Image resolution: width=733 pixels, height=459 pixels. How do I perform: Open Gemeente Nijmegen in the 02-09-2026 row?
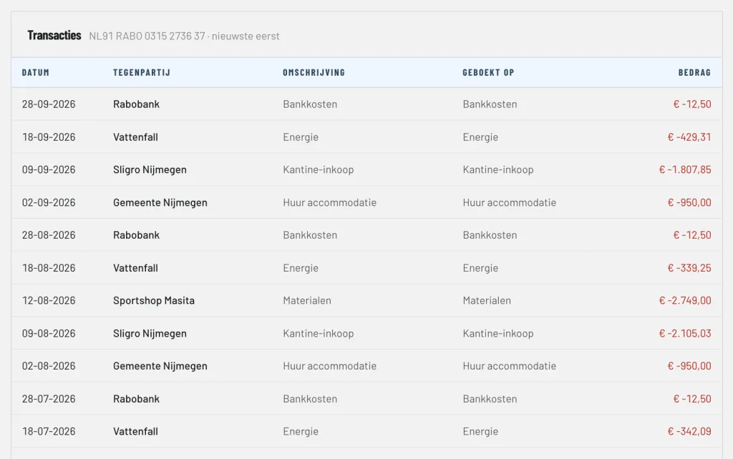[x=160, y=202]
